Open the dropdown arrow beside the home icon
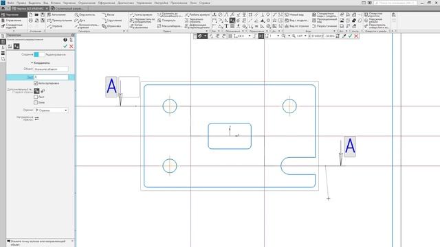 point(8,9)
